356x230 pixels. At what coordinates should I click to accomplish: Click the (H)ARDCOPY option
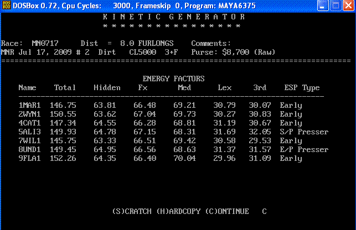[x=178, y=211]
